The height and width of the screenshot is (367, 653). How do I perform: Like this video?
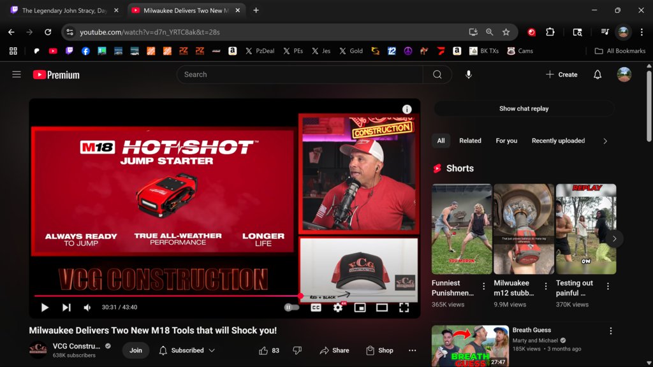(x=269, y=350)
